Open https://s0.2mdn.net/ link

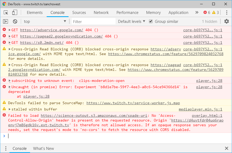pyautogui.click(x=42, y=43)
